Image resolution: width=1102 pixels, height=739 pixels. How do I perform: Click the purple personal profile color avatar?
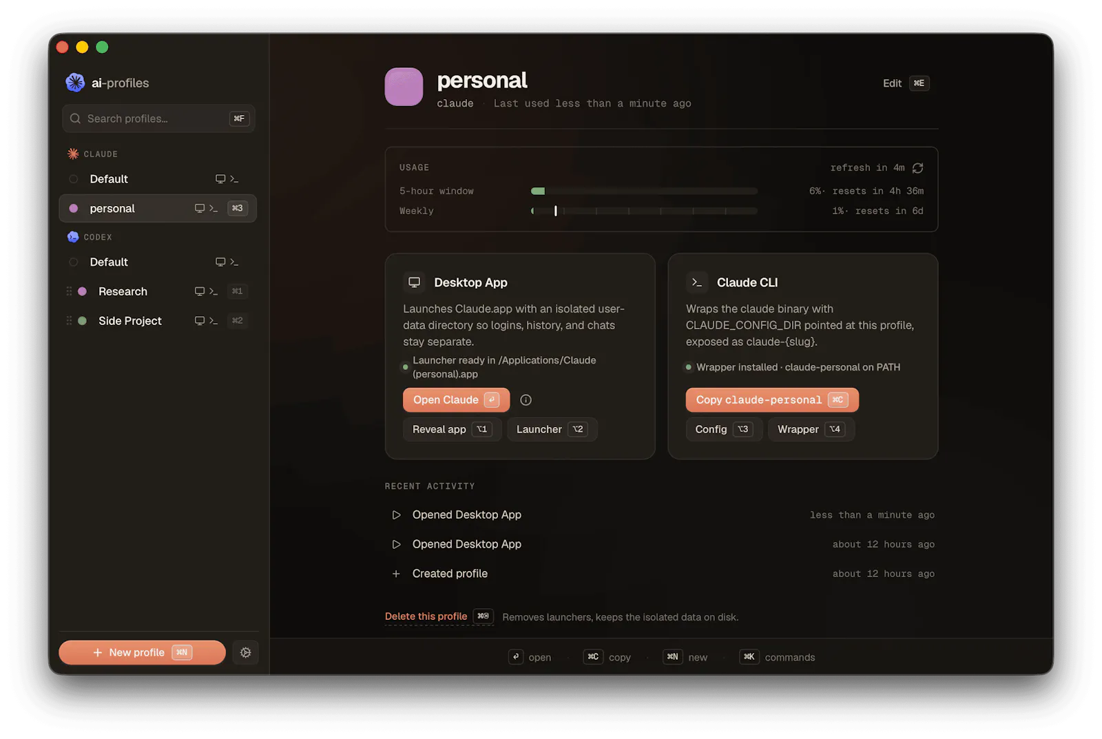(404, 87)
